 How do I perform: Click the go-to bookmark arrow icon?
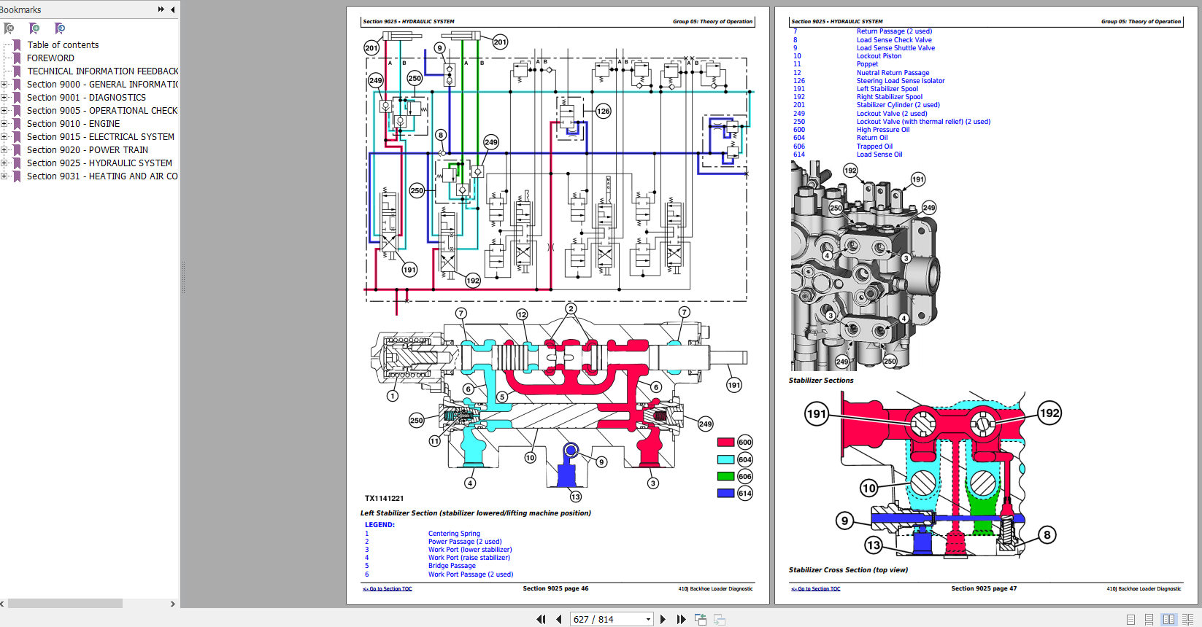60,28
